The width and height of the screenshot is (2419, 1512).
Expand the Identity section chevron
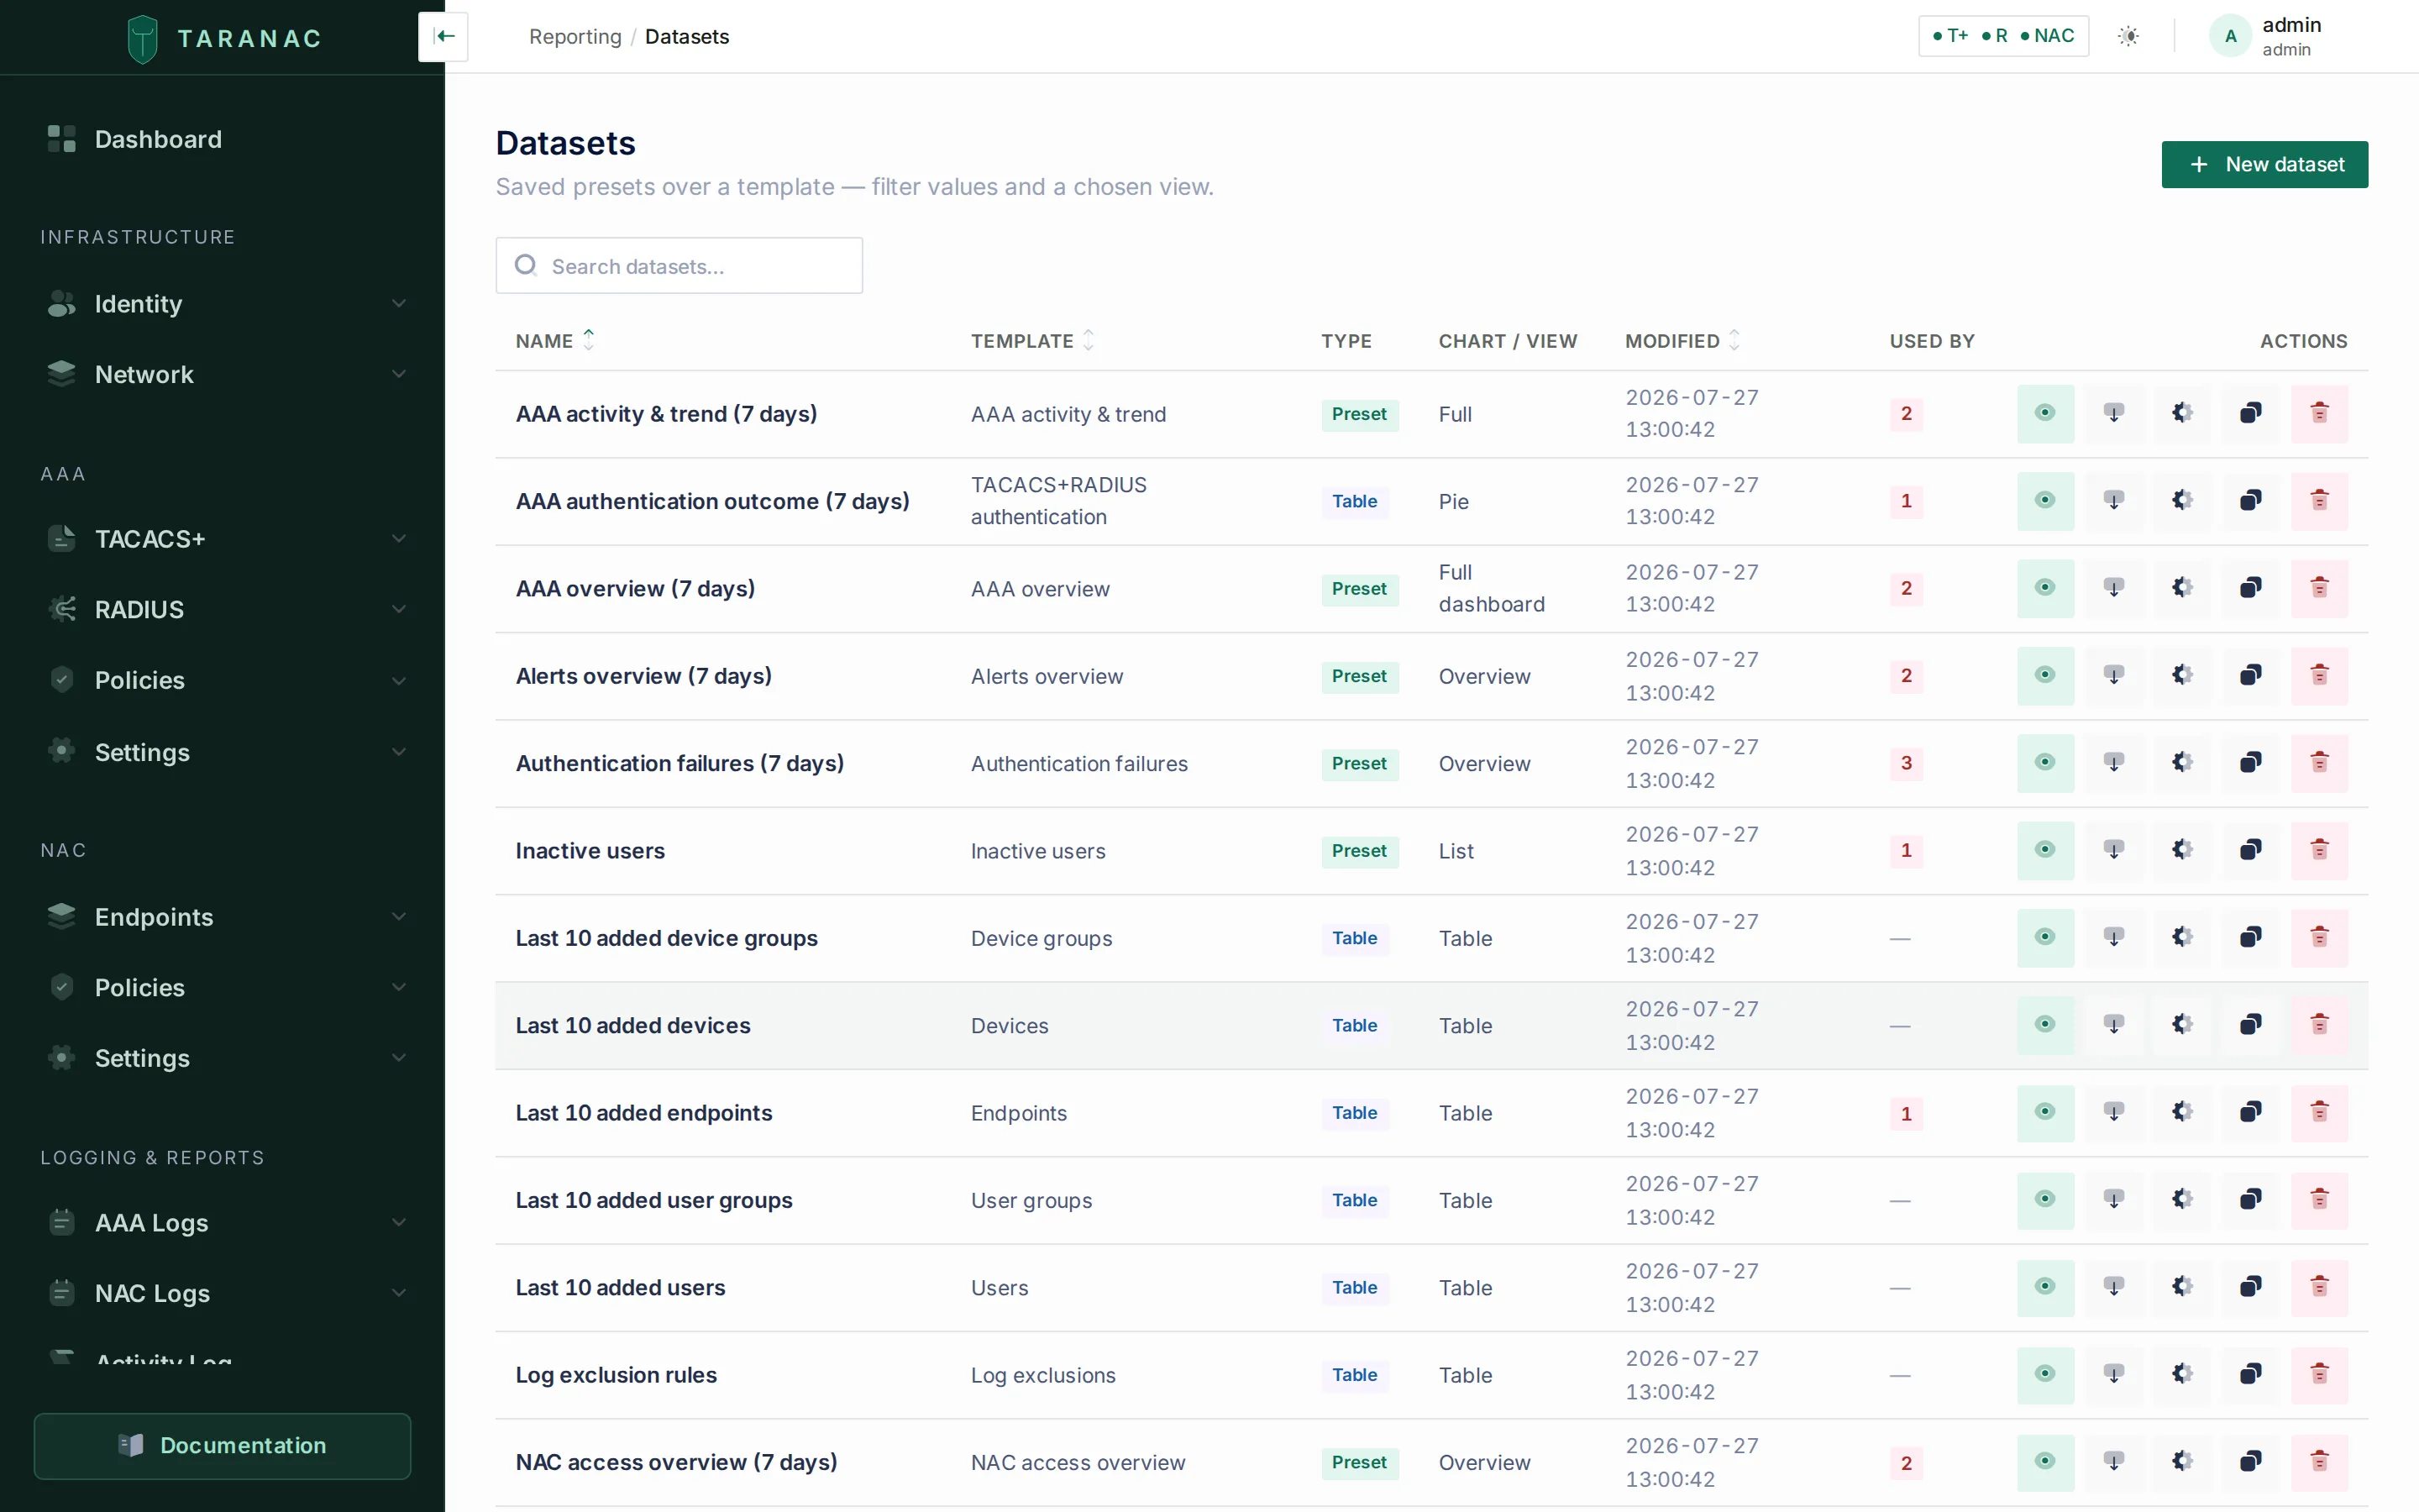399,303
